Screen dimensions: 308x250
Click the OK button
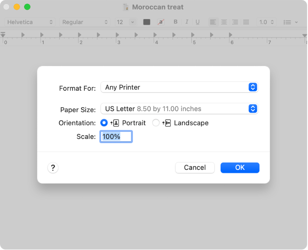click(240, 168)
